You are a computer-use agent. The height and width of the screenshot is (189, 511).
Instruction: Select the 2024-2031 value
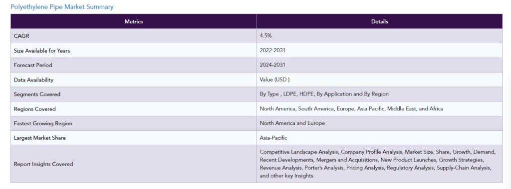(x=272, y=65)
